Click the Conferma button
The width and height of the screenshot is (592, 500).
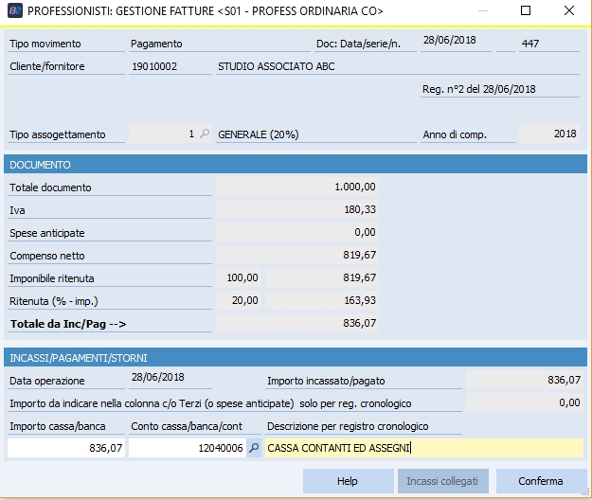pyautogui.click(x=541, y=481)
